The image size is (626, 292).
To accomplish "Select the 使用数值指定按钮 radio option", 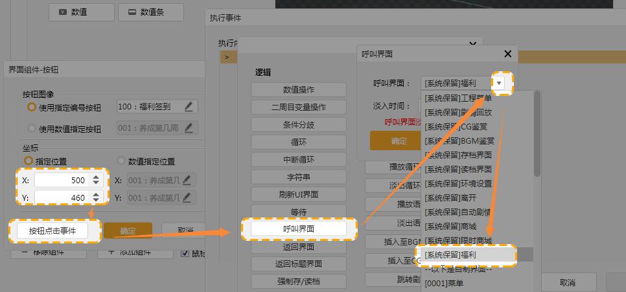I will coord(31,128).
